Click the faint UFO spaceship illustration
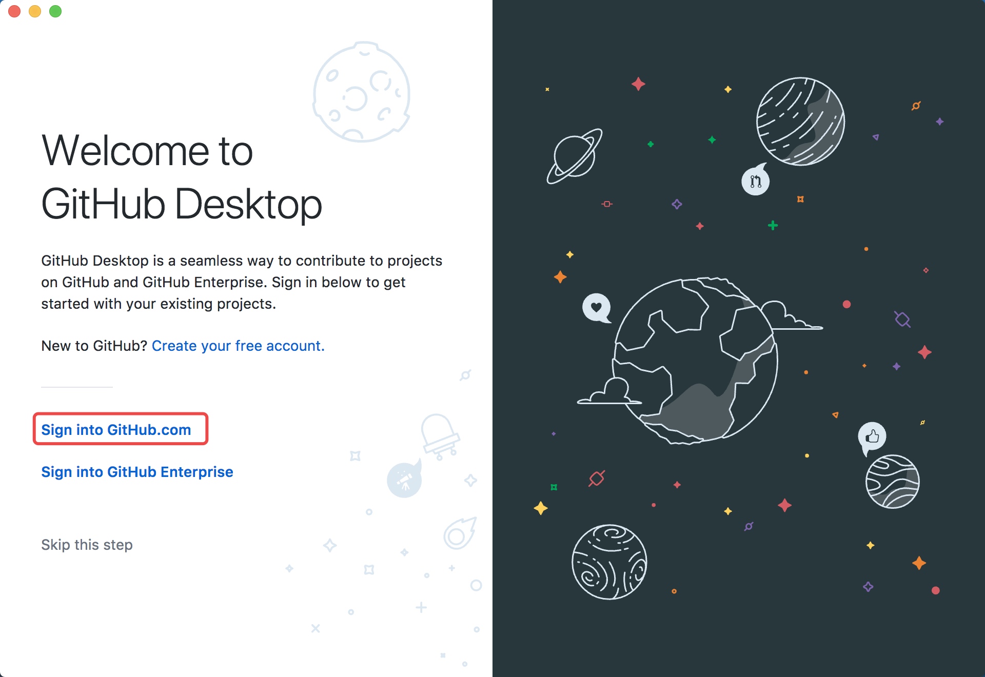The width and height of the screenshot is (985, 677). coord(439,435)
